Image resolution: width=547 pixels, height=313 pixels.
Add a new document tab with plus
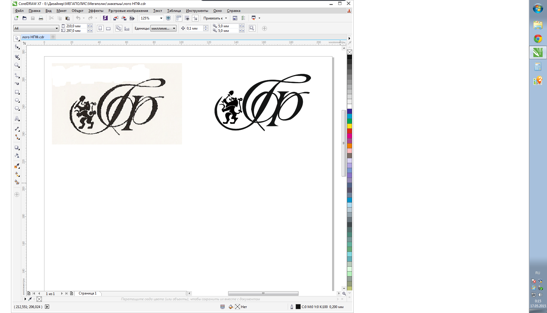pos(53,37)
